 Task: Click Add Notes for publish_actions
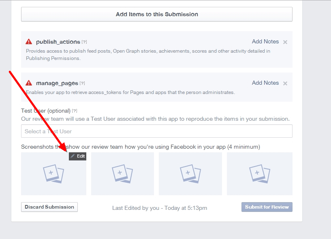coord(265,41)
